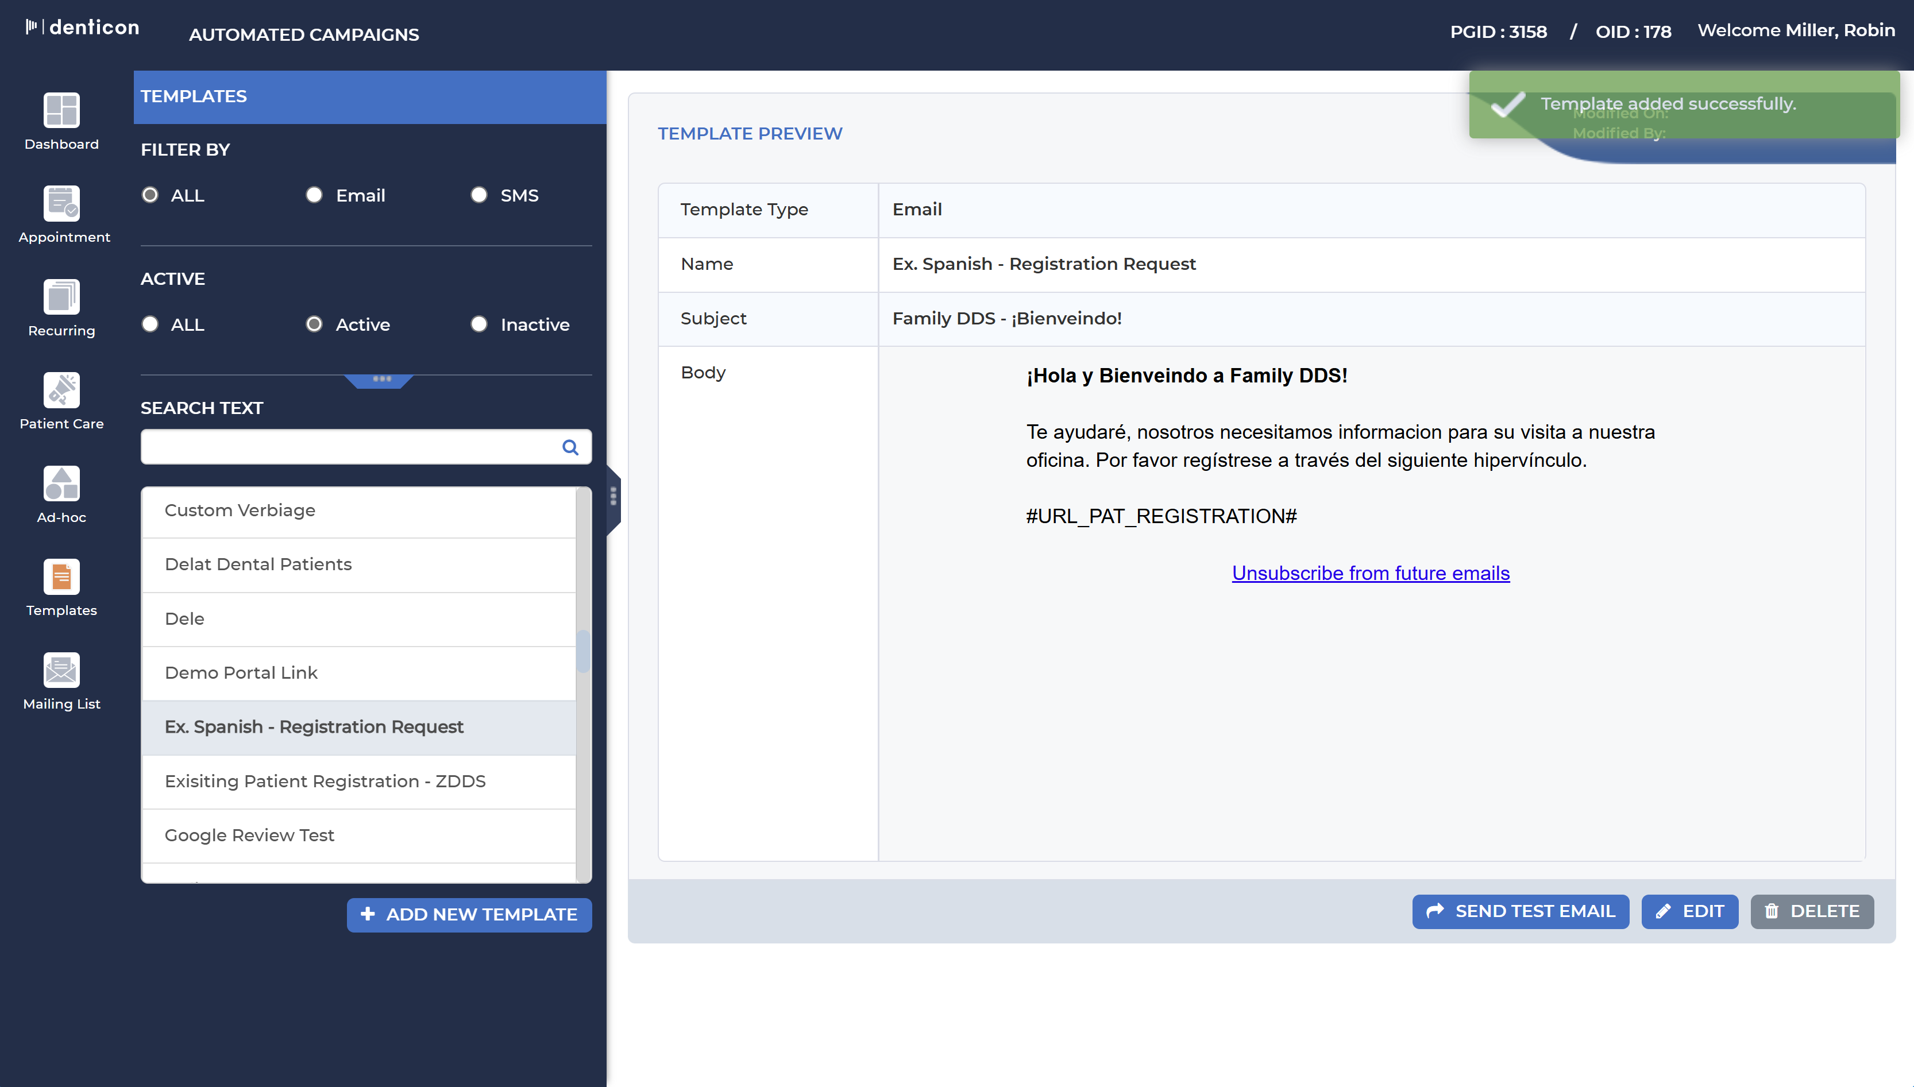The image size is (1914, 1087).
Task: Open the Ad-hoc campaigns icon
Action: point(61,483)
